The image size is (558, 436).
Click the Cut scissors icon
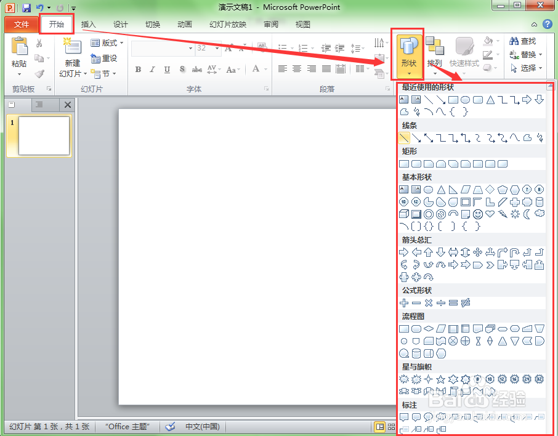[x=39, y=43]
